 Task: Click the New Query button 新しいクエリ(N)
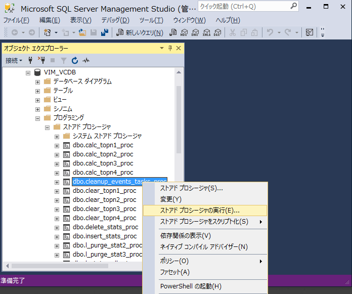pyautogui.click(x=140, y=32)
